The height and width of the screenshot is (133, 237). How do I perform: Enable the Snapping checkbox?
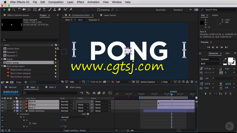pos(99,10)
